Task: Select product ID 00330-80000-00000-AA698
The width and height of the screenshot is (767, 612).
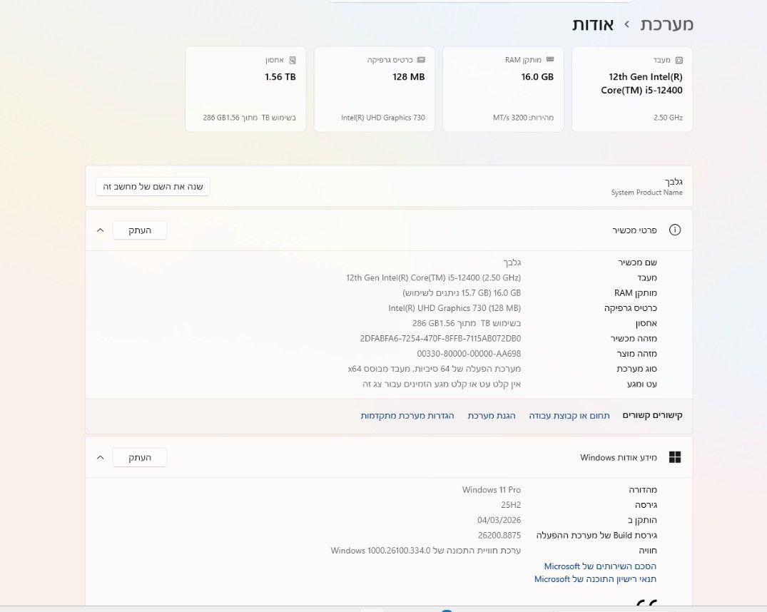Action: pos(469,354)
